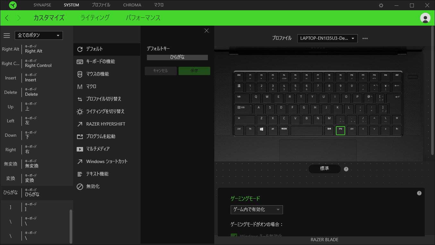
Task: Open the ゲーム内で有効化 gaming mode dropdown
Action: click(257, 210)
